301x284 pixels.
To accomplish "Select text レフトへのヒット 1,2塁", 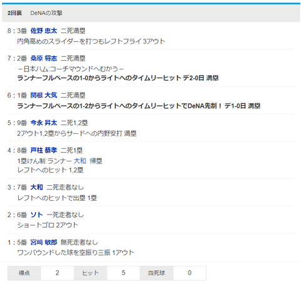I will point(50,170).
